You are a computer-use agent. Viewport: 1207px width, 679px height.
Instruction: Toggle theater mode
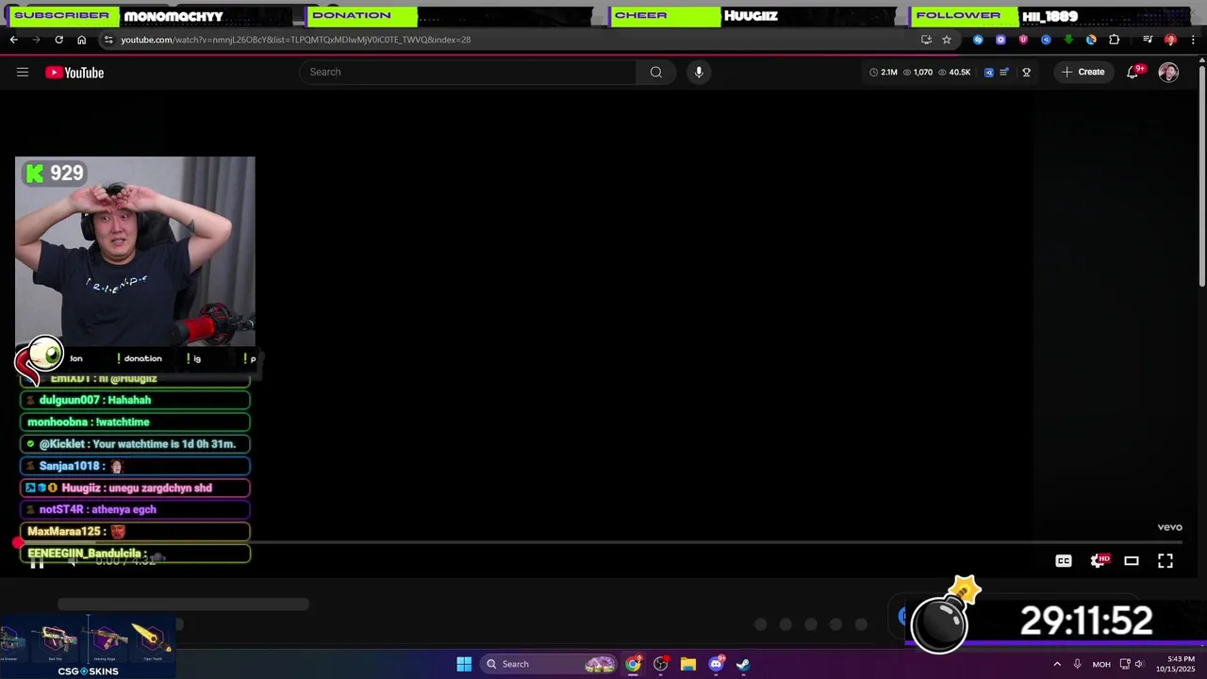pyautogui.click(x=1132, y=561)
